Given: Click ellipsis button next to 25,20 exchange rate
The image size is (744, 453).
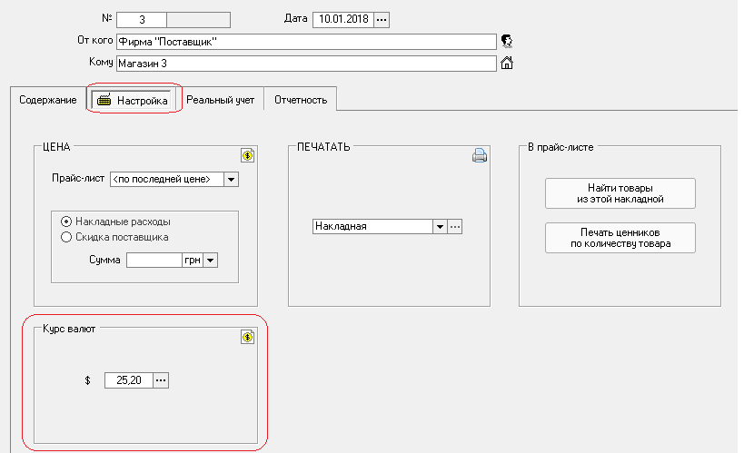Looking at the screenshot, I should coord(161,381).
